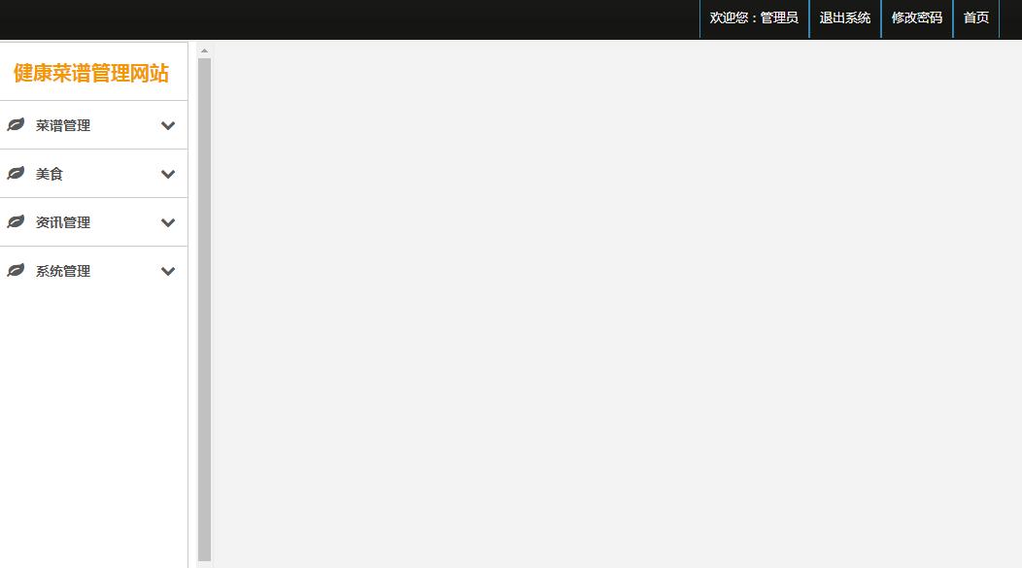1022x568 pixels.
Task: Open the 菜谱管理 sidebar menu label
Action: point(63,125)
